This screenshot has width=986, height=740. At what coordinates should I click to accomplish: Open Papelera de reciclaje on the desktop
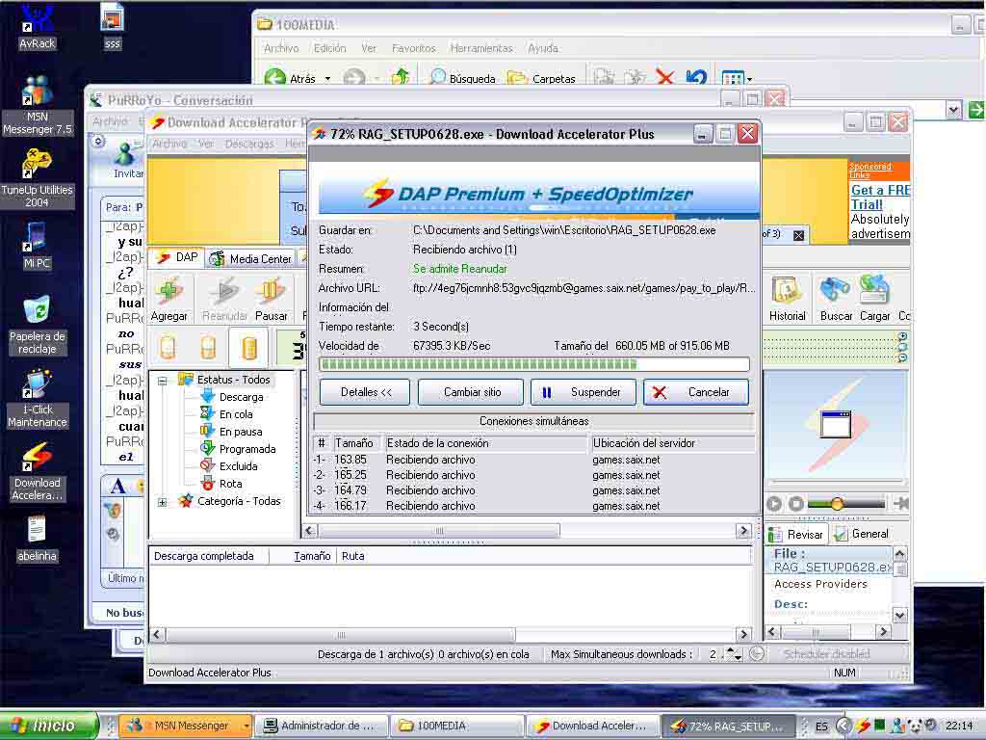pyautogui.click(x=38, y=326)
